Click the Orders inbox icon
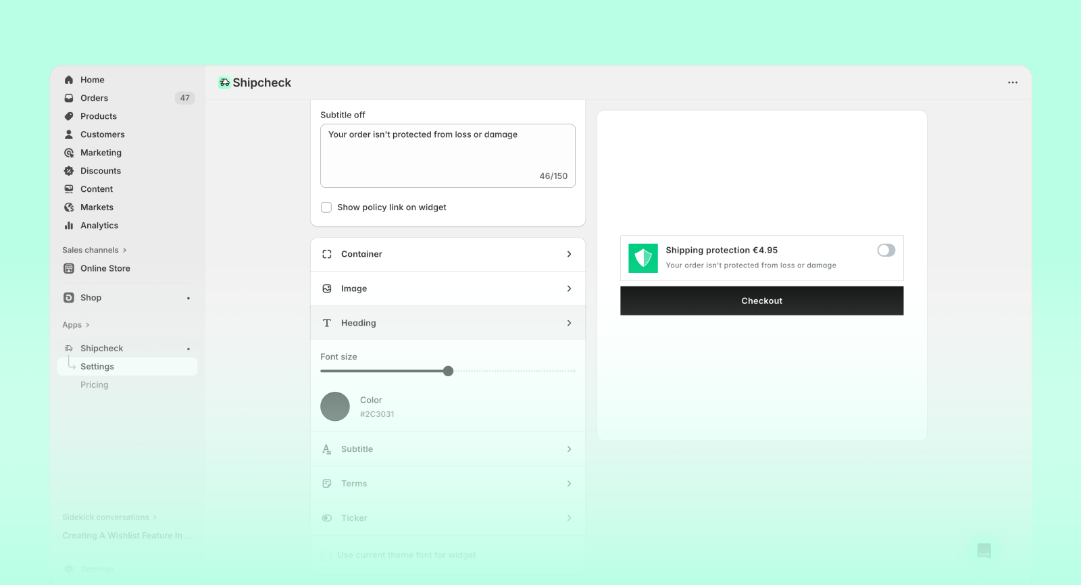 [68, 98]
